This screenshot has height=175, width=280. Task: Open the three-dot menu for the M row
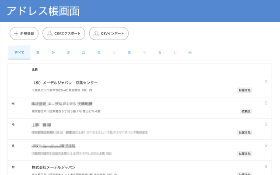coord(266,103)
